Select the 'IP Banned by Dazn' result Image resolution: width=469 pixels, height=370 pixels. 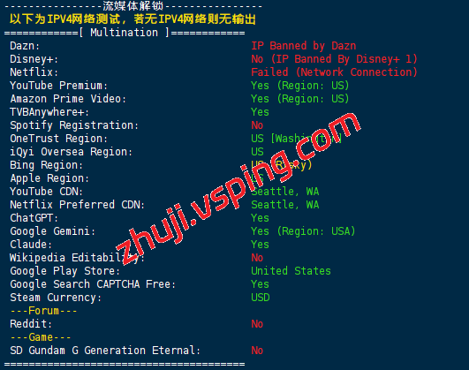pyautogui.click(x=304, y=46)
